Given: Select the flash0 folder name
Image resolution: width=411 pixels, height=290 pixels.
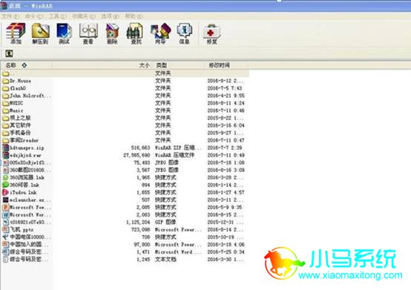Looking at the screenshot, I should (x=18, y=88).
